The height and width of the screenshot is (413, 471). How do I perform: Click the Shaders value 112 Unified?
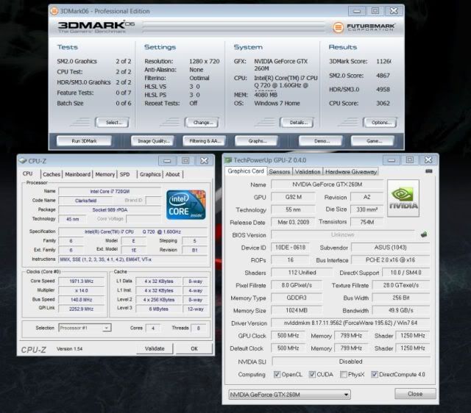point(302,273)
